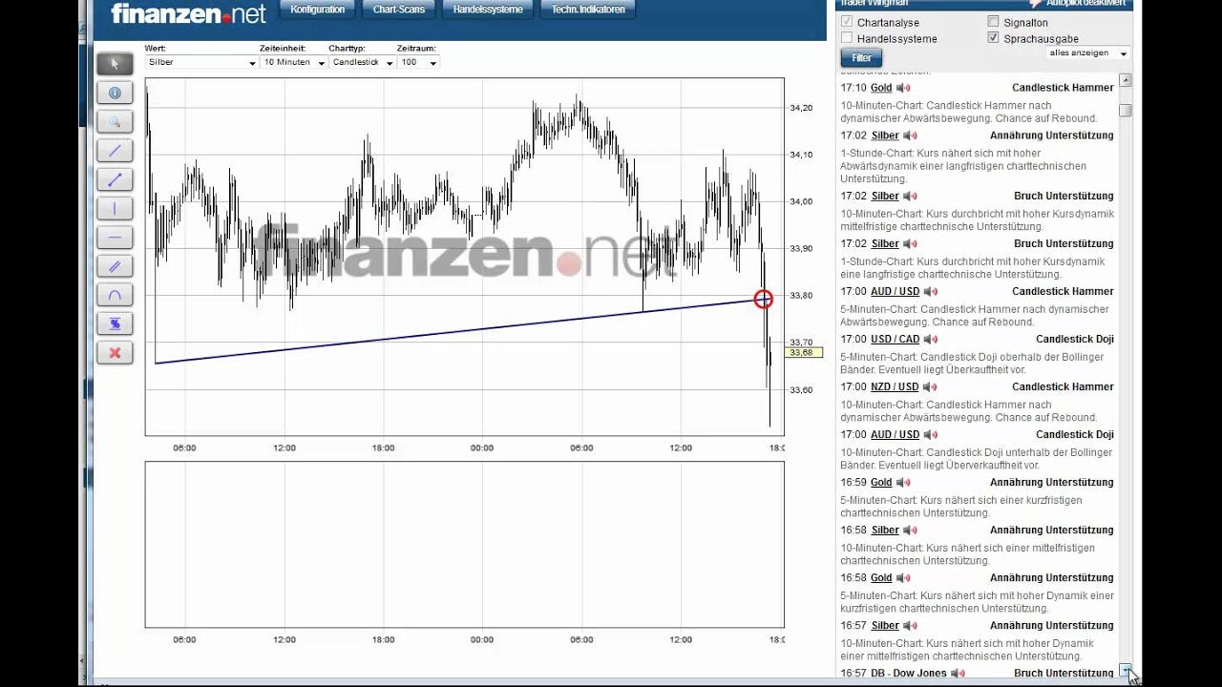Click the red X delete drawings tool
The width and height of the screenshot is (1222, 687).
click(x=115, y=353)
